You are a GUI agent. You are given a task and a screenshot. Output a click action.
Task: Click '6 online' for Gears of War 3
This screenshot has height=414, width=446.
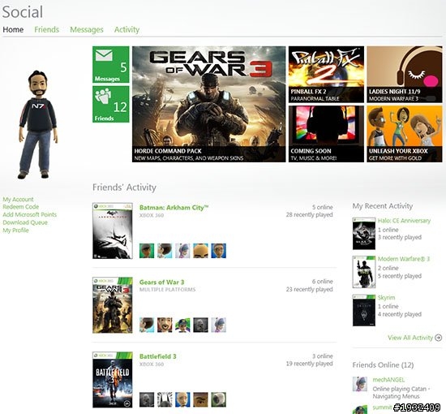click(322, 282)
